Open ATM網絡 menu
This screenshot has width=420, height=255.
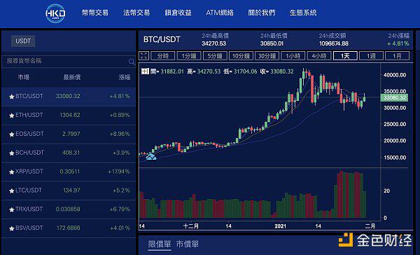[220, 13]
